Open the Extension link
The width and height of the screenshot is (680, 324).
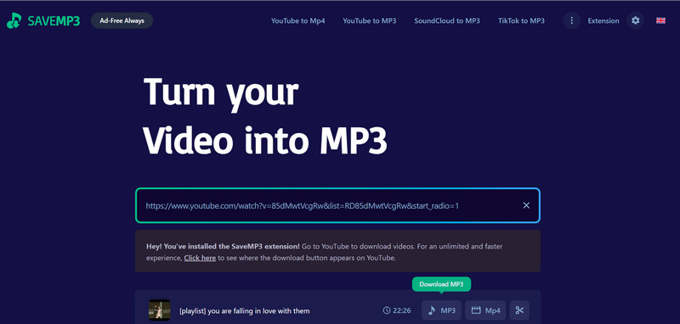[x=603, y=20]
